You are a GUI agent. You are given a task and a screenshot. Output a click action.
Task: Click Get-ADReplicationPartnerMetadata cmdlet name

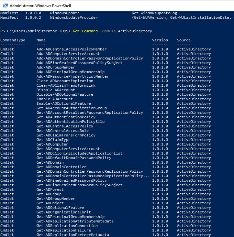[72, 235]
